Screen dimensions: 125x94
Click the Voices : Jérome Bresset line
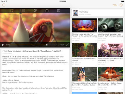coord(11,80)
